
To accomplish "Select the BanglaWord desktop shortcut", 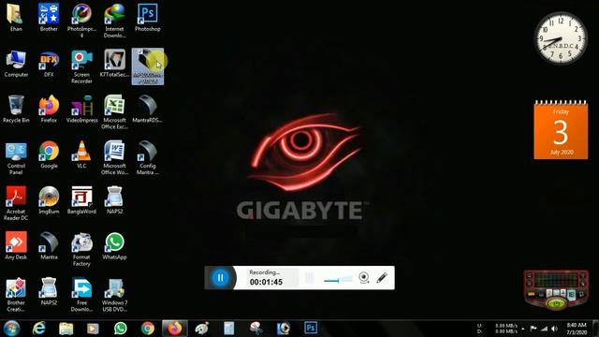I will [81, 200].
